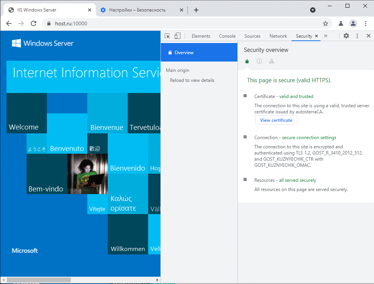The width and height of the screenshot is (374, 284).
Task: Click the 歡迎 tile
Action: click(97, 143)
